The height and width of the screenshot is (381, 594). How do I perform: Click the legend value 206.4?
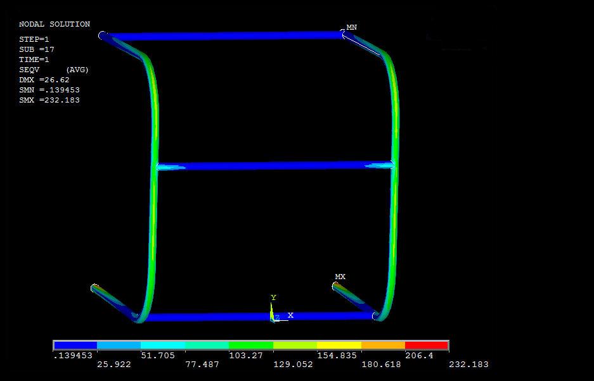tap(420, 356)
